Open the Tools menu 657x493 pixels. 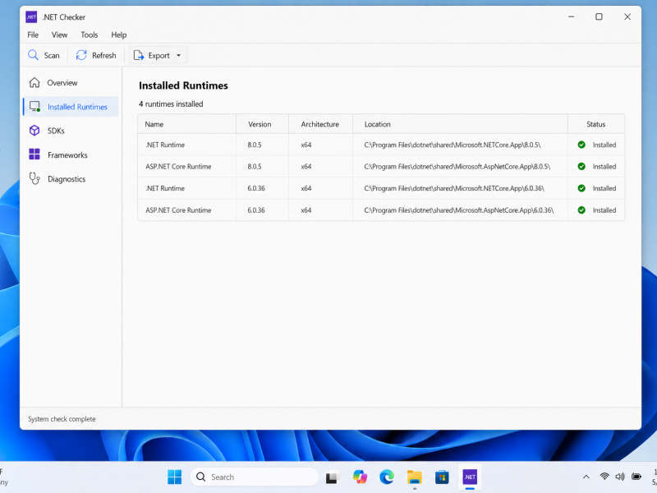pyautogui.click(x=90, y=35)
